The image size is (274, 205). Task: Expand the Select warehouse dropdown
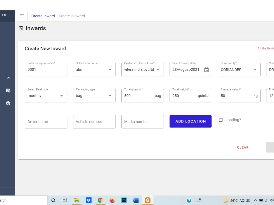[x=94, y=69]
